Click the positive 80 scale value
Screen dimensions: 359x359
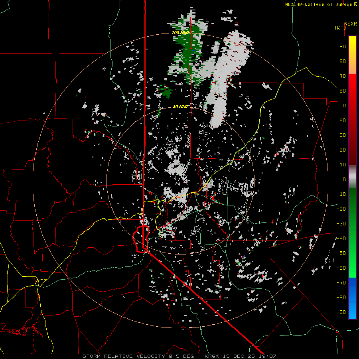click(343, 61)
